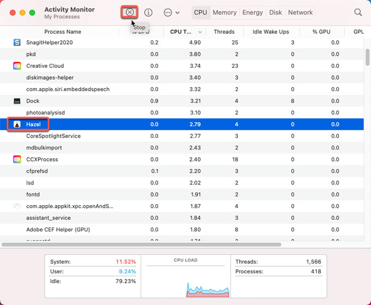Screen dimensions: 371x305
Task: Click the System 11.52% value
Action: click(125, 262)
